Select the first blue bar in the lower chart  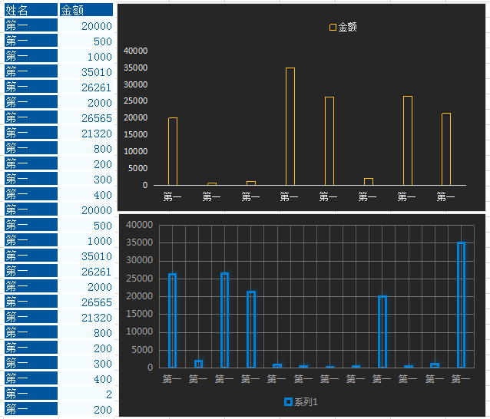(173, 321)
